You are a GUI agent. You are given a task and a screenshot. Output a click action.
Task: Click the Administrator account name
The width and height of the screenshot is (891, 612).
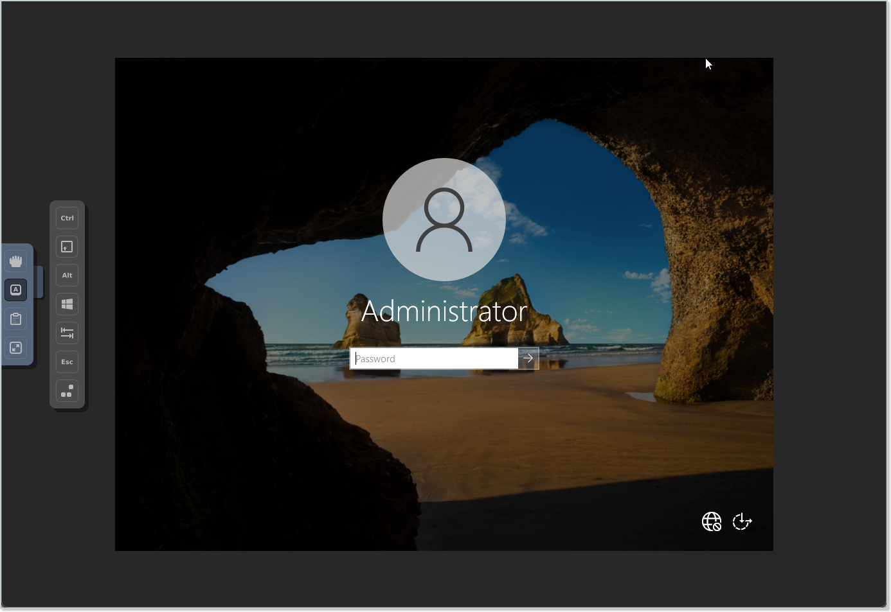pyautogui.click(x=444, y=311)
